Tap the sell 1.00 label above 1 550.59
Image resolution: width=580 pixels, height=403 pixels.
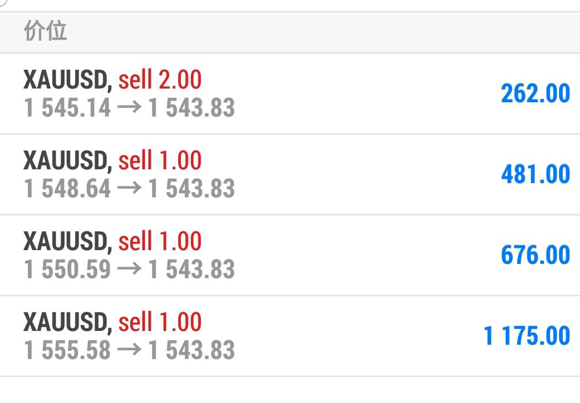(x=160, y=241)
